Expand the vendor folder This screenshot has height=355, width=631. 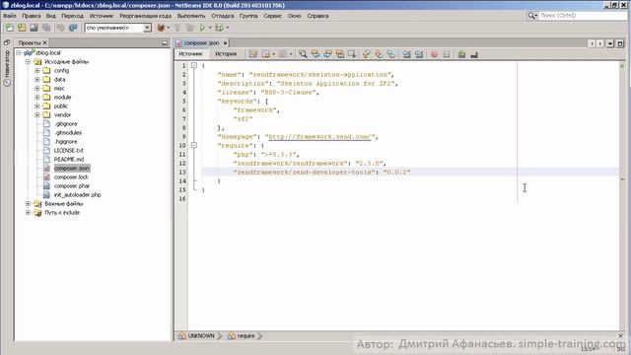click(x=37, y=114)
